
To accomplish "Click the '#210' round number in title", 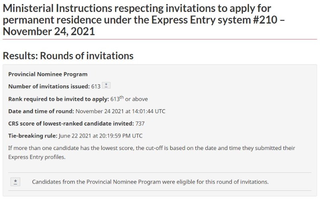I will [265, 20].
